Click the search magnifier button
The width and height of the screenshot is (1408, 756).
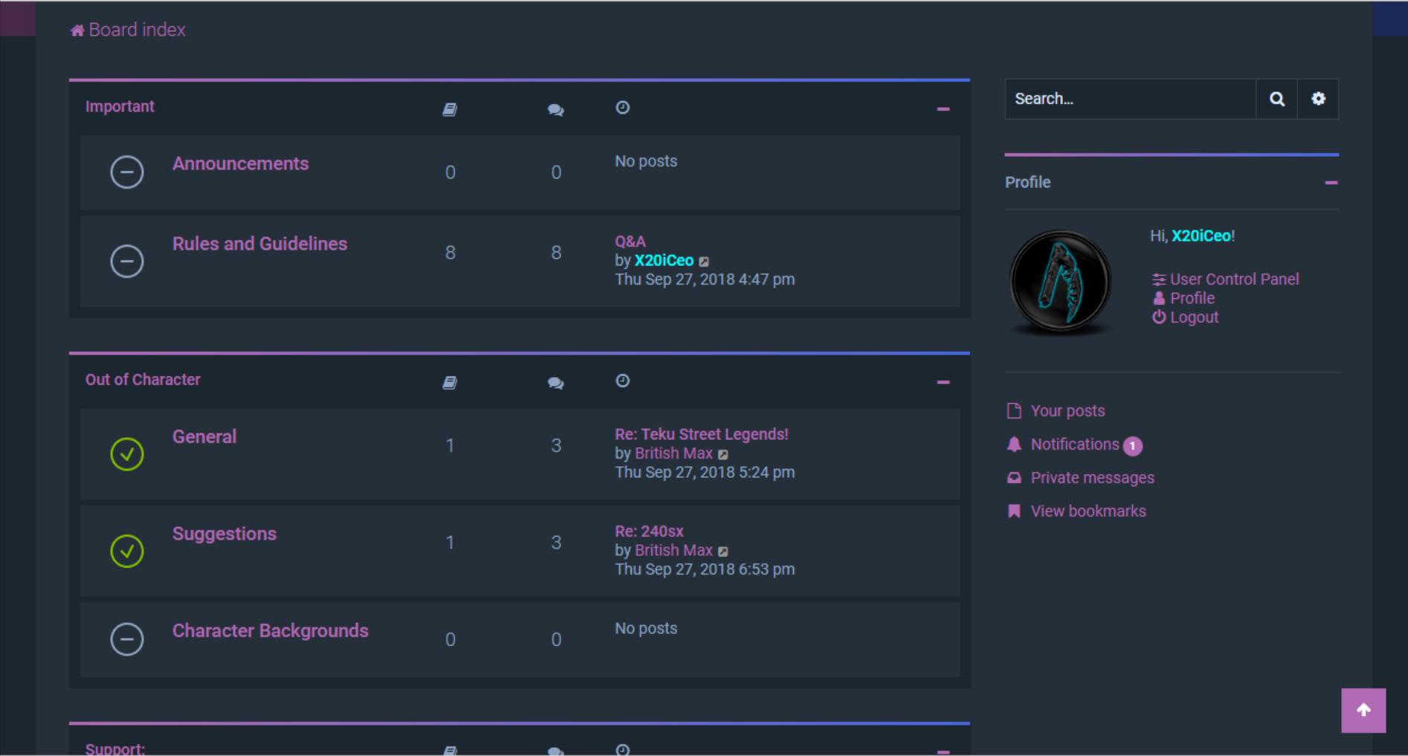click(x=1276, y=99)
